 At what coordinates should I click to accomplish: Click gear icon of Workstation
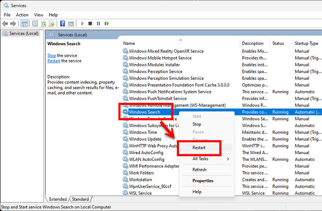(x=125, y=179)
